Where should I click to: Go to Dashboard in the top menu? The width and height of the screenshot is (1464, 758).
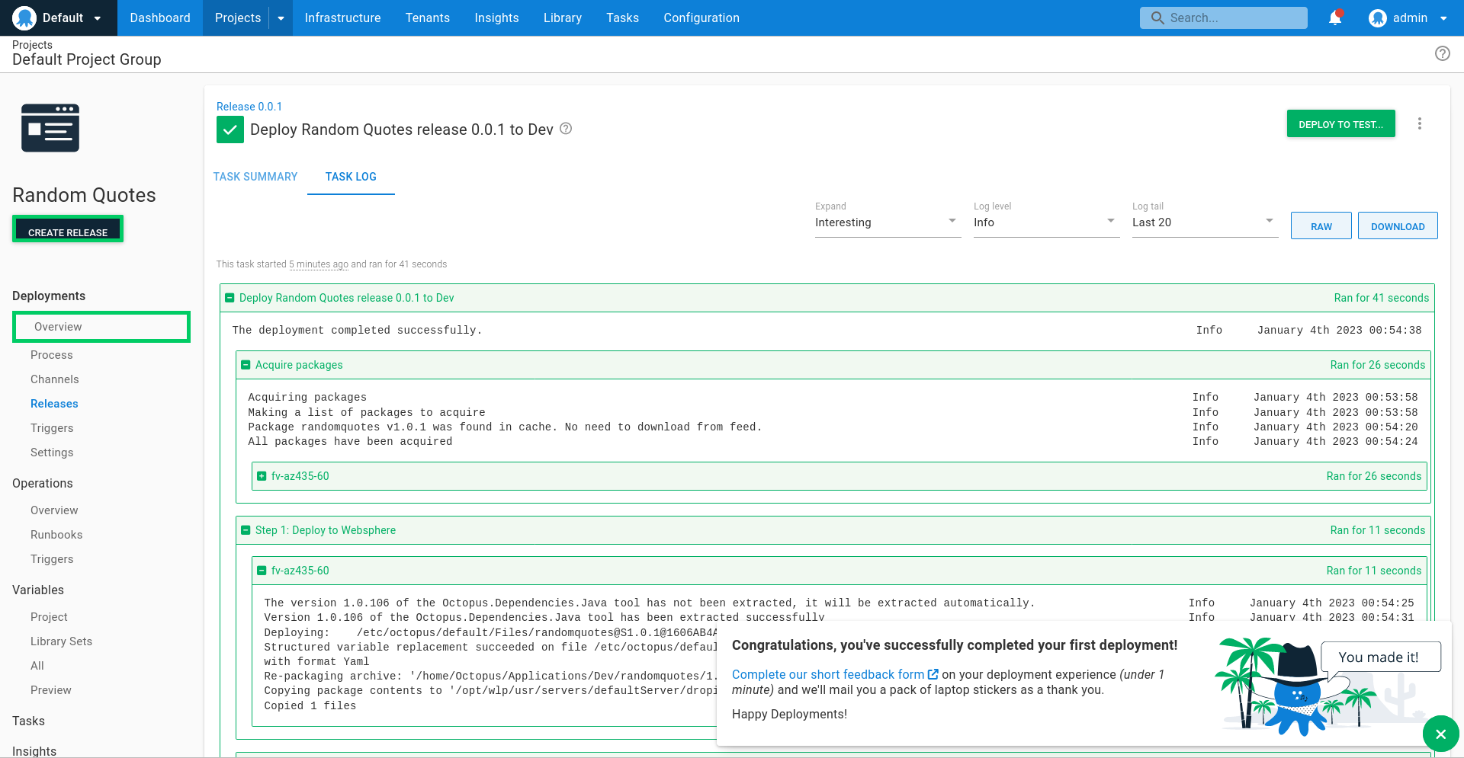(160, 18)
